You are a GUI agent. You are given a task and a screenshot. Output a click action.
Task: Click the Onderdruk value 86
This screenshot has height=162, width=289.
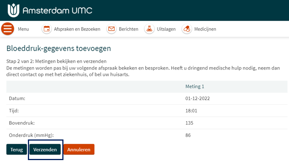188,135
